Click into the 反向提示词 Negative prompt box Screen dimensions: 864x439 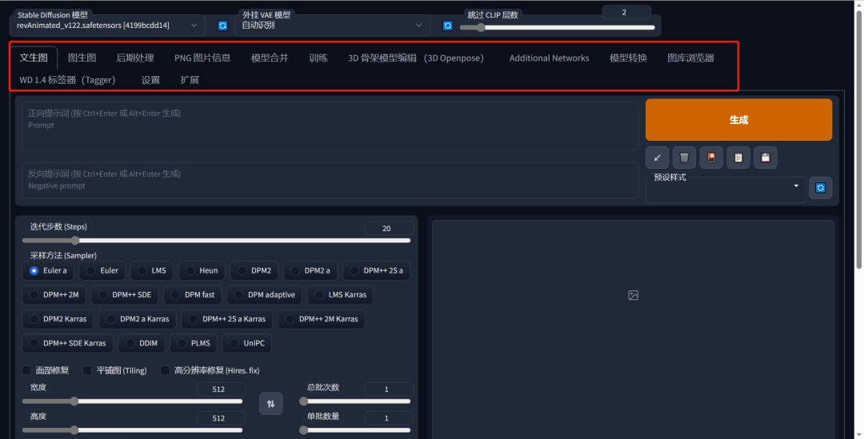pyautogui.click(x=330, y=180)
